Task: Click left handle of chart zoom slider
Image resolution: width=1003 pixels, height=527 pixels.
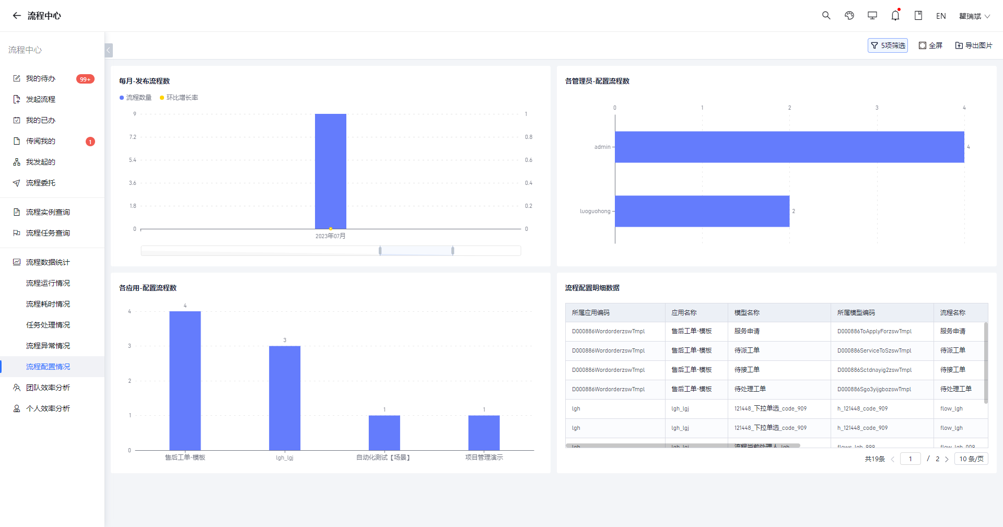Action: point(380,251)
